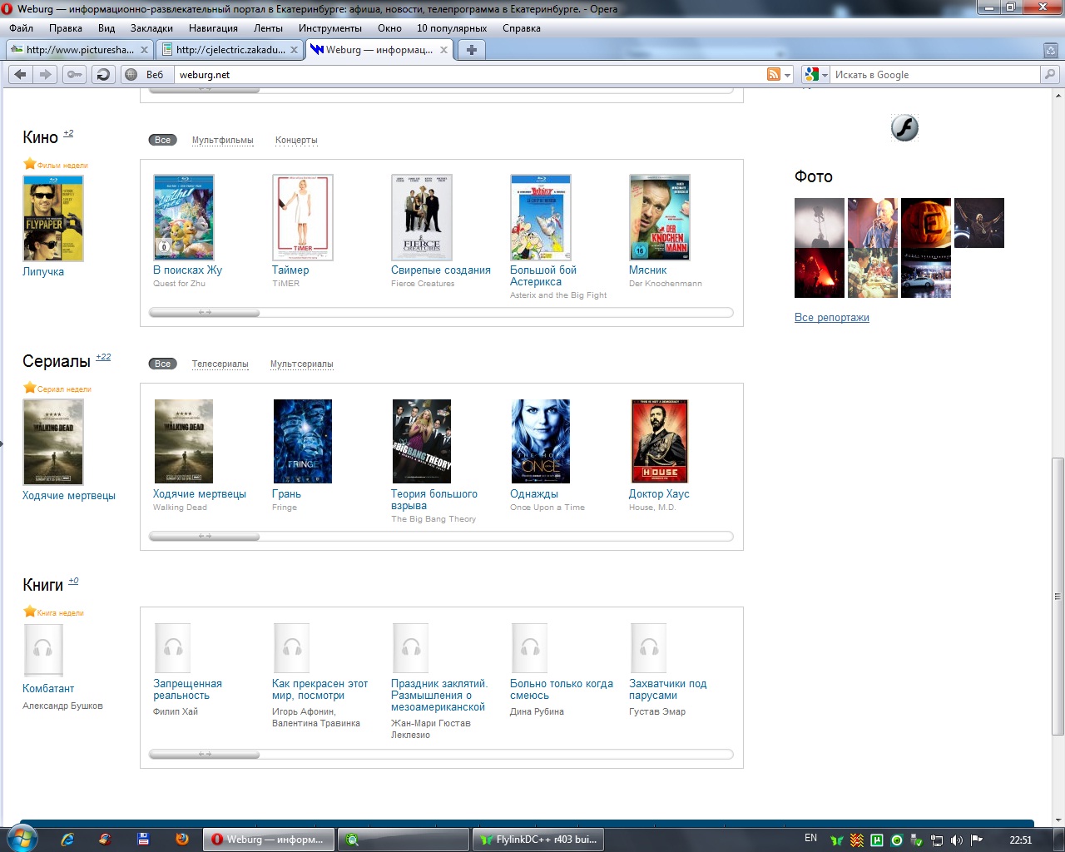Click the Грань (Fringe) series poster
The image size is (1065, 852).
click(x=303, y=441)
